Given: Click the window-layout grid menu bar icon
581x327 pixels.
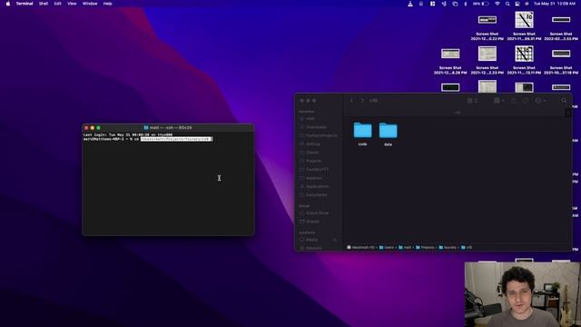Looking at the screenshot, I should click(432, 4).
